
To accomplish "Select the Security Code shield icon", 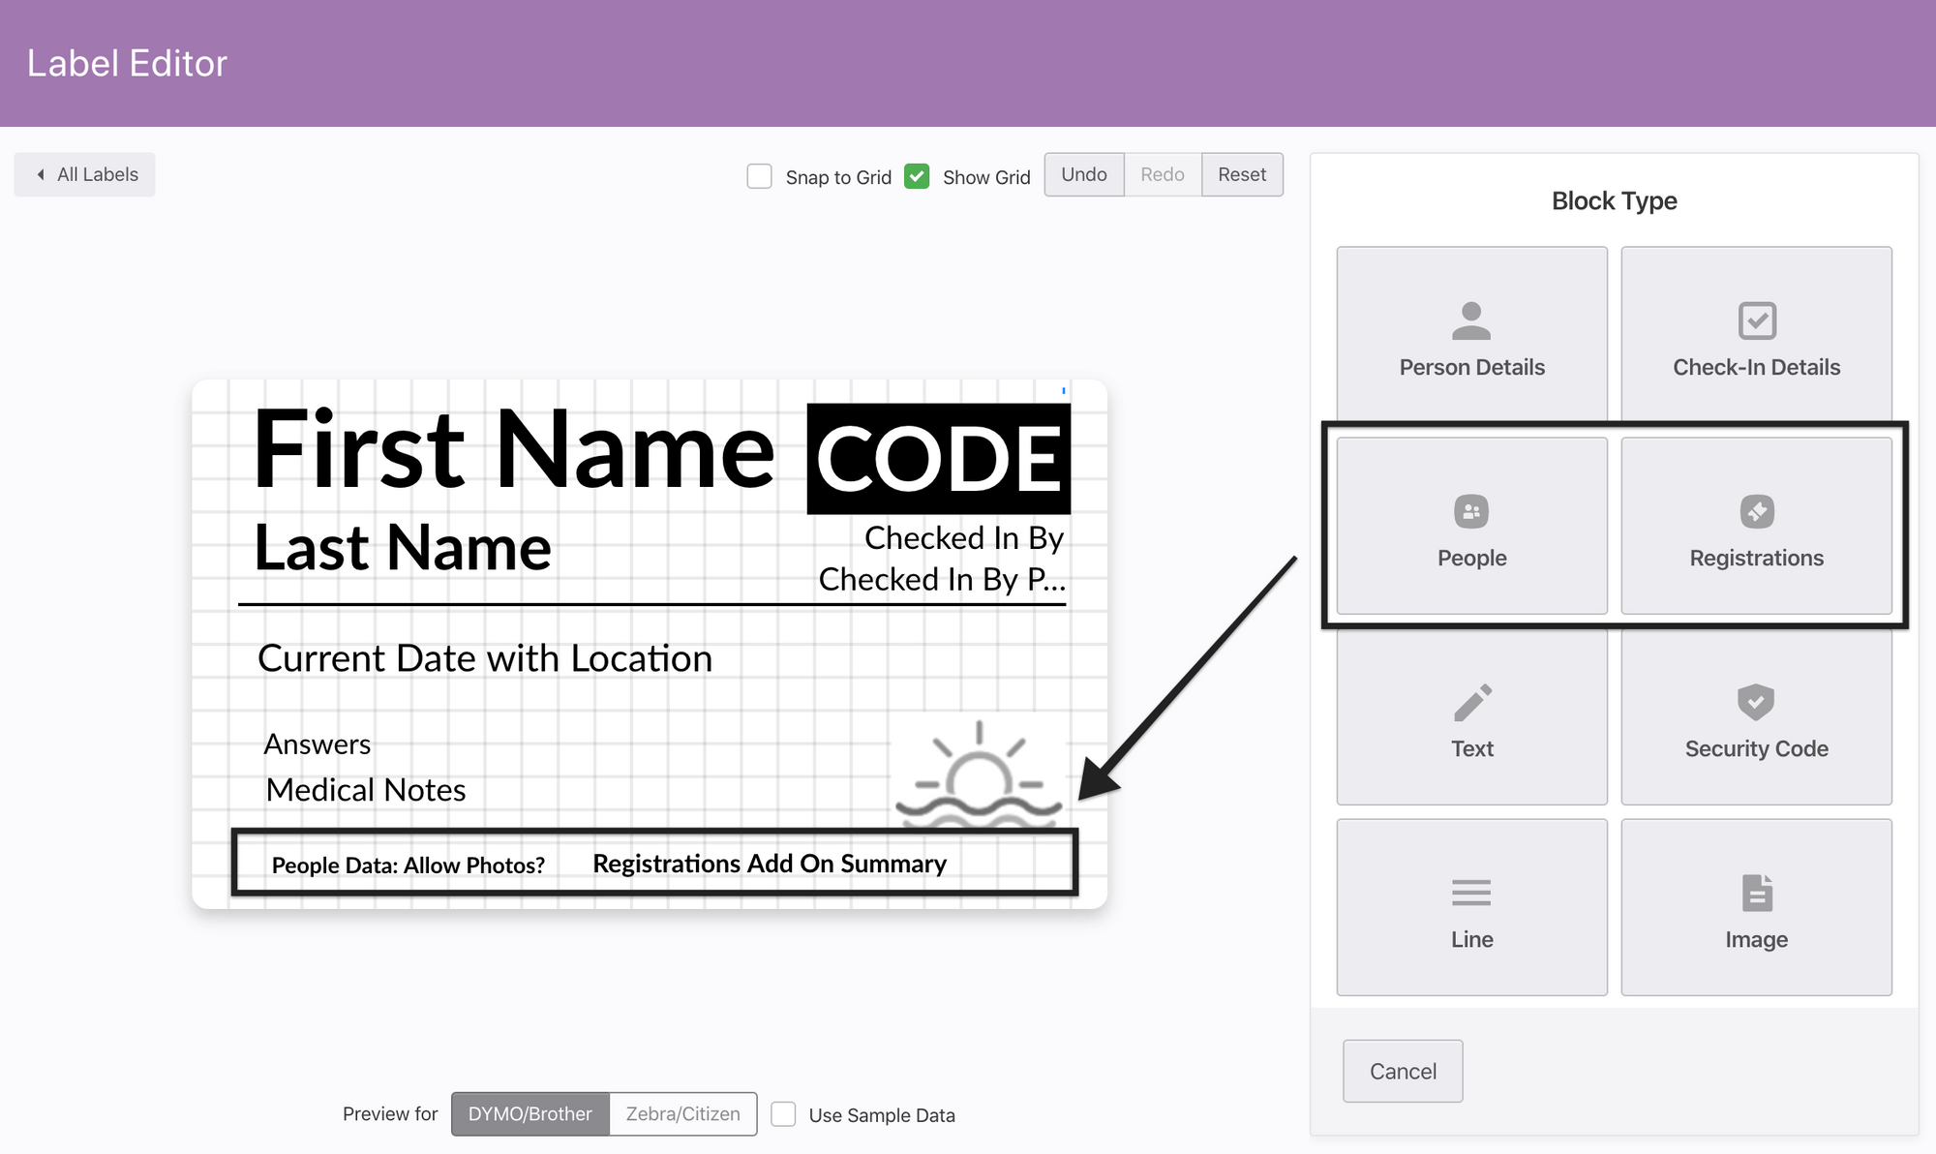I will (x=1756, y=703).
